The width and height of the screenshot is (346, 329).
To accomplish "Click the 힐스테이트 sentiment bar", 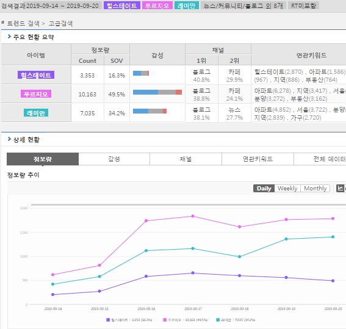I will tap(141, 73).
